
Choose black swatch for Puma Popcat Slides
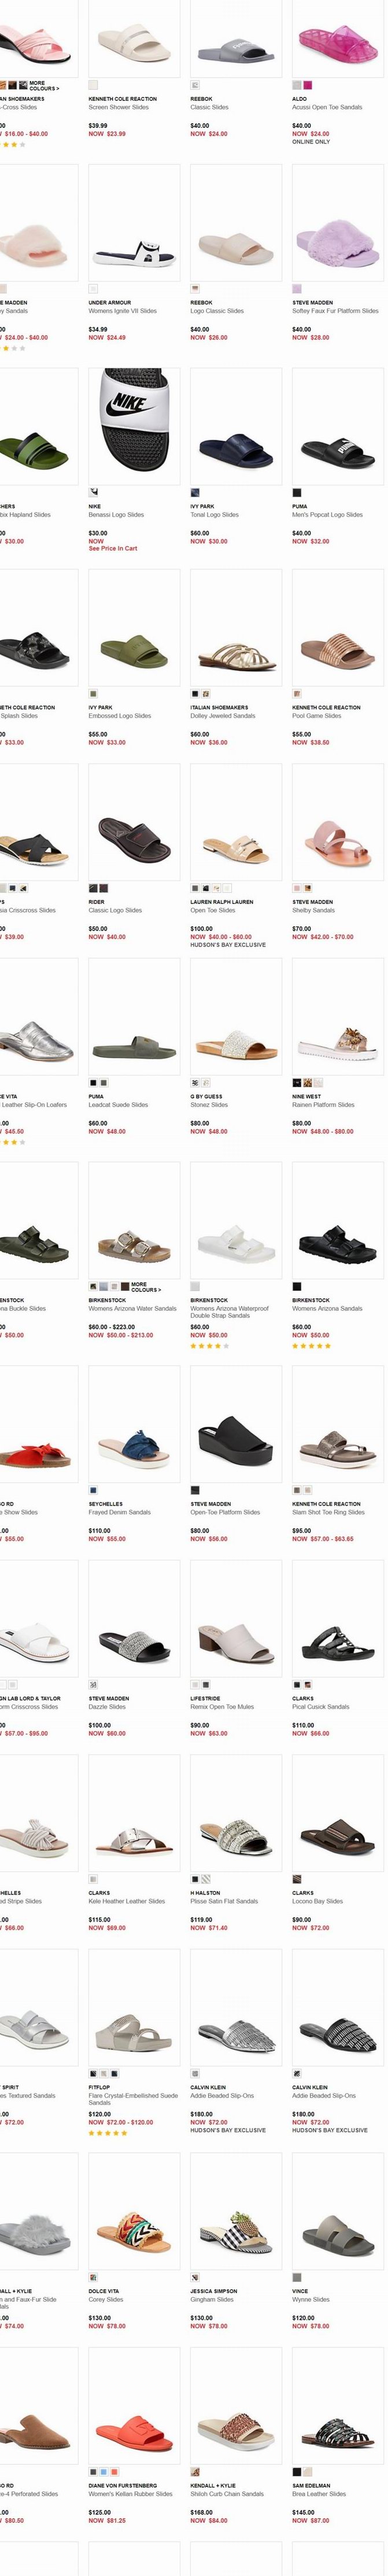297,493
